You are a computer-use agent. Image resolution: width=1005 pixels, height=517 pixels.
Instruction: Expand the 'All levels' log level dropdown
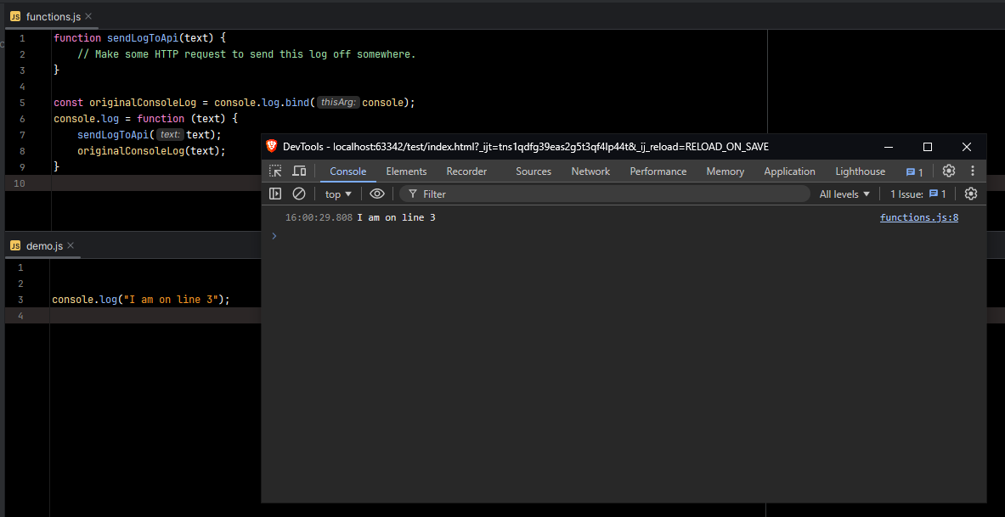[844, 194]
